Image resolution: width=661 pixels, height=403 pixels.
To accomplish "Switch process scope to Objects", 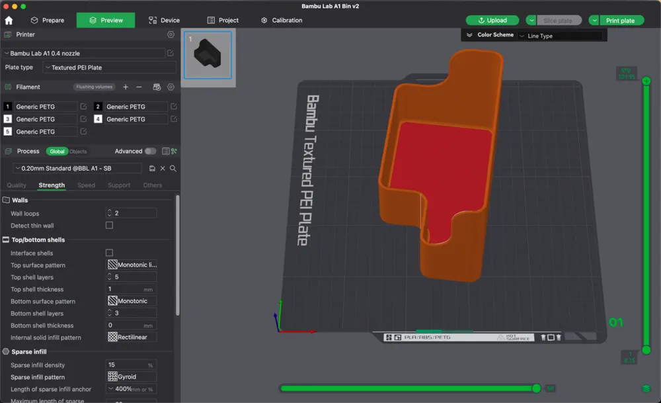I will (x=78, y=152).
